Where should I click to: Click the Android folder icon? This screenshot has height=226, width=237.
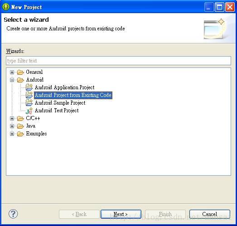pos(20,80)
